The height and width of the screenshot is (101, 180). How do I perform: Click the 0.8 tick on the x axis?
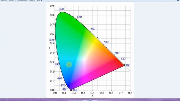[130, 93]
